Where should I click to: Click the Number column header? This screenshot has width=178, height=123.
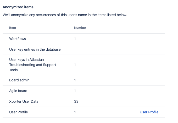point(80,28)
